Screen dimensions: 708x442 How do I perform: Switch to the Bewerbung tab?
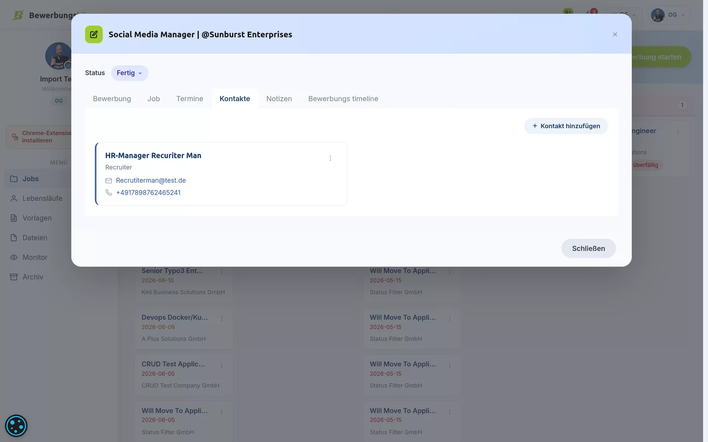point(112,99)
